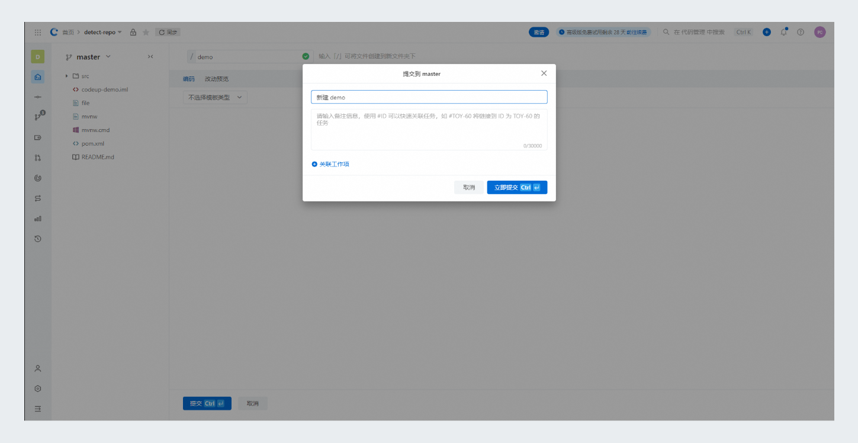Open the merge requests sidebar icon
858x443 pixels.
[x=38, y=158]
